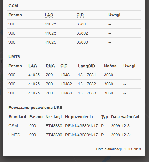
Task: Click the CID abbreviation in GSM header
Action: click(80, 15)
